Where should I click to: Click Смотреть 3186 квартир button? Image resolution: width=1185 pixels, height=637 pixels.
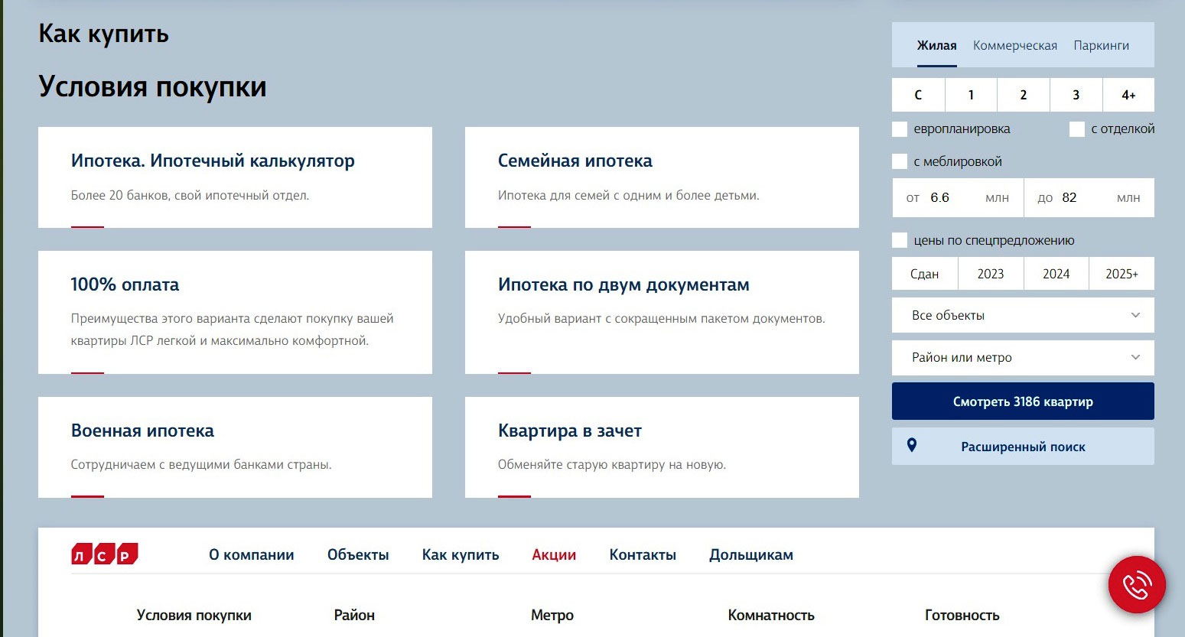(1023, 401)
